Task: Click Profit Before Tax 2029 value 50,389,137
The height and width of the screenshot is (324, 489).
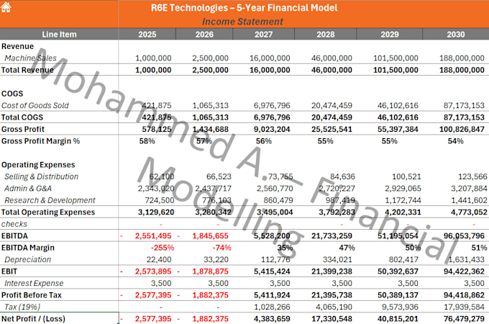Action: (398, 295)
